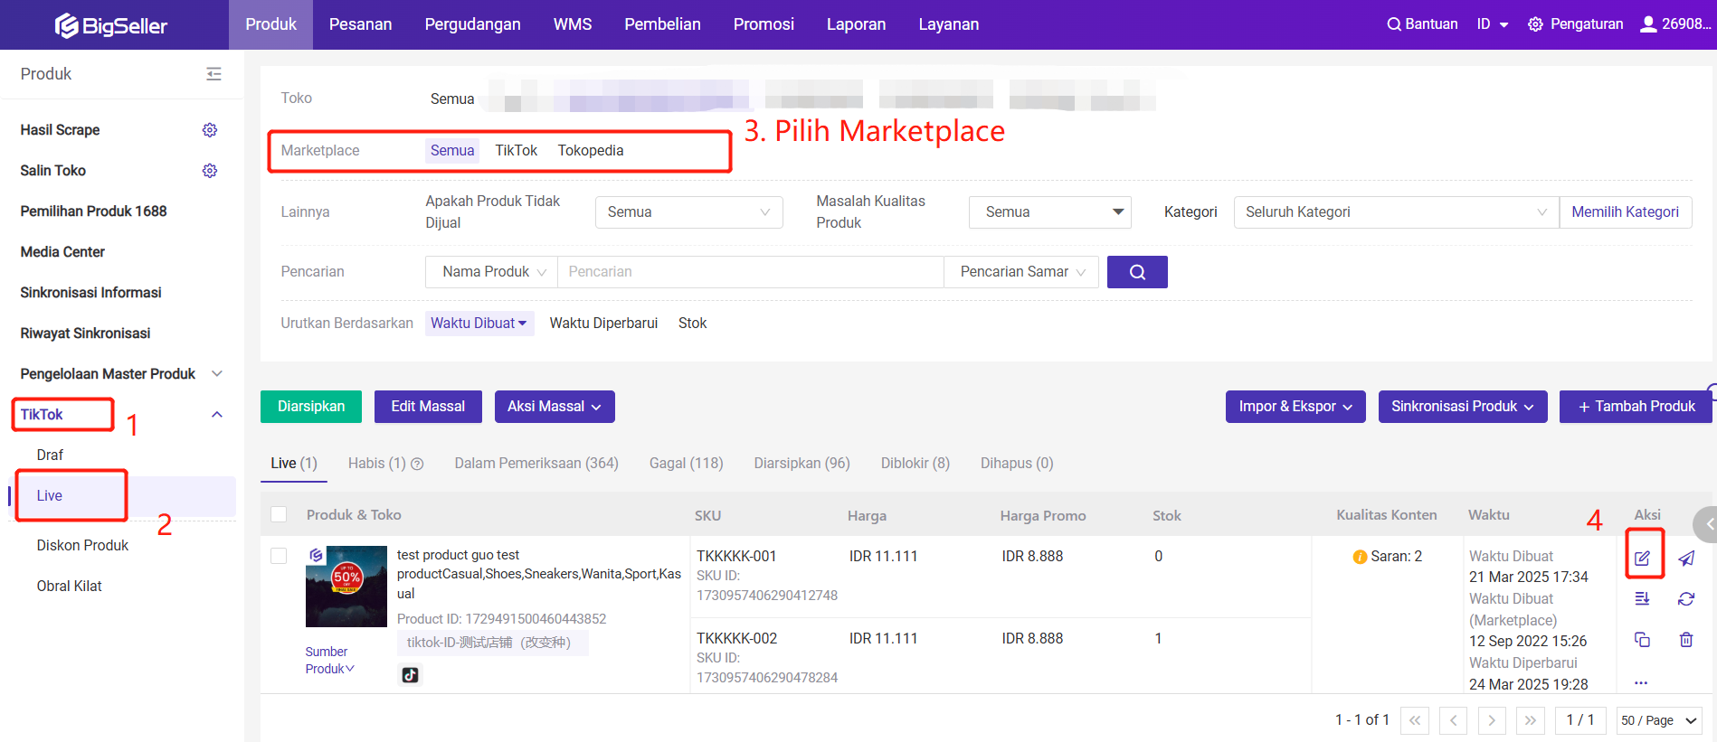Open Hasil Scrape settings gear
The image size is (1717, 742).
tap(210, 130)
